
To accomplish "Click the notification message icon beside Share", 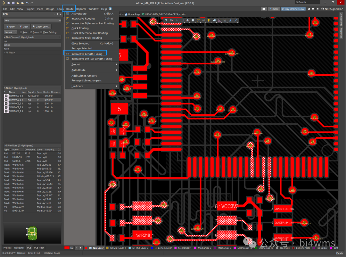I will (x=264, y=9).
